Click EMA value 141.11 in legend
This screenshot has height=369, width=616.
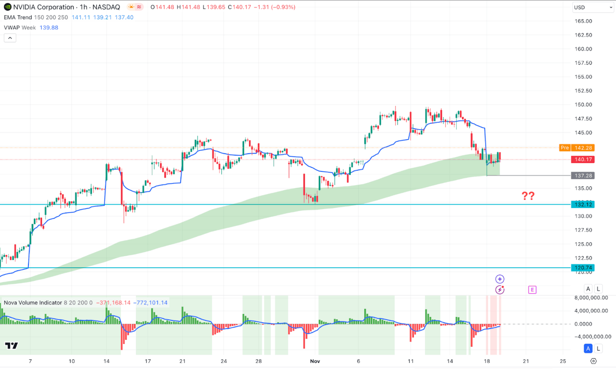81,17
